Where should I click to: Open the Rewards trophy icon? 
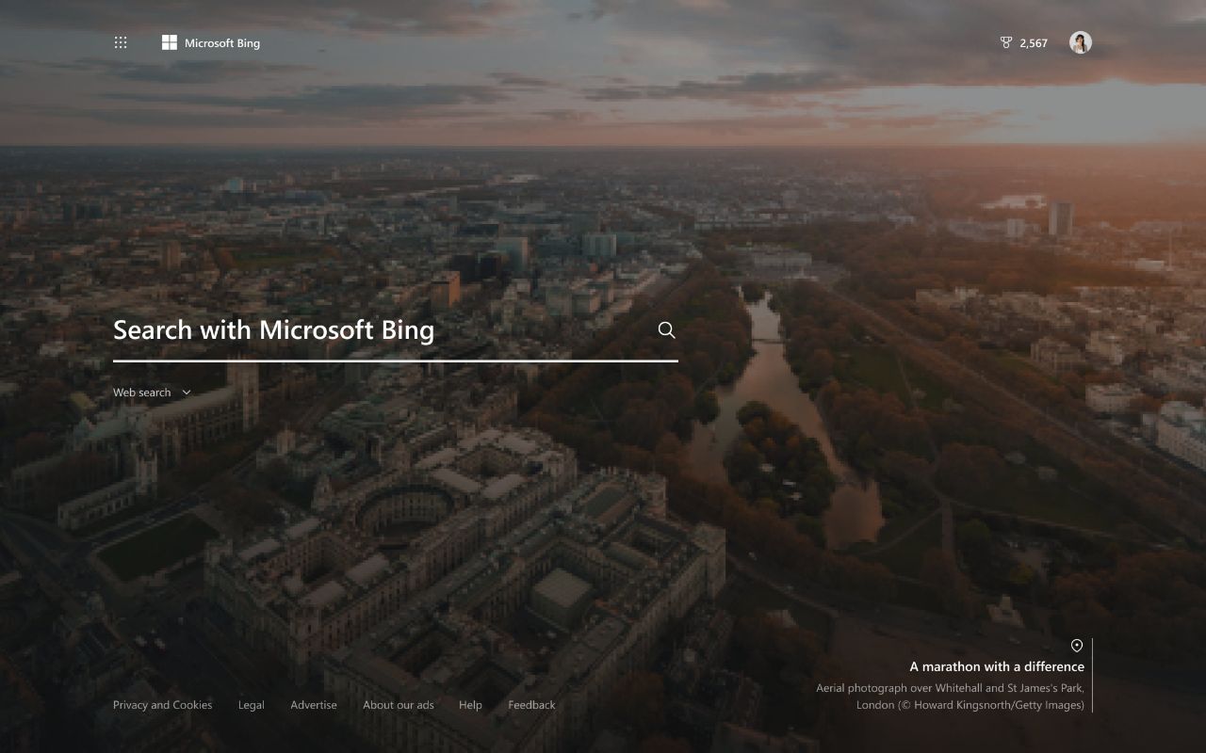pos(1005,42)
